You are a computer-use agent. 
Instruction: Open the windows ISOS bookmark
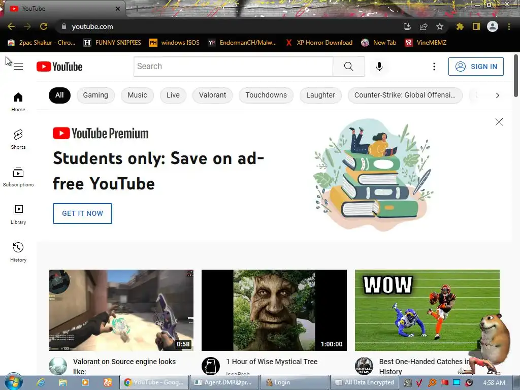(x=175, y=43)
